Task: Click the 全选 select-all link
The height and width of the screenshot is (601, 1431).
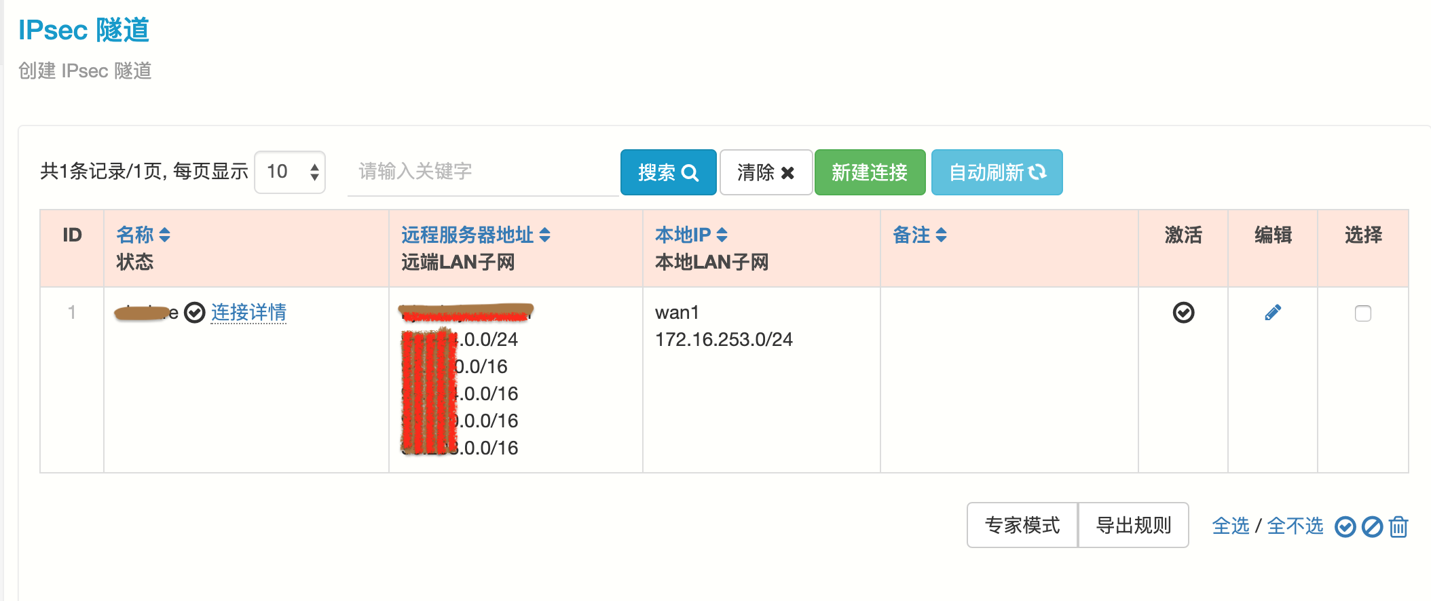Action: pos(1231,526)
